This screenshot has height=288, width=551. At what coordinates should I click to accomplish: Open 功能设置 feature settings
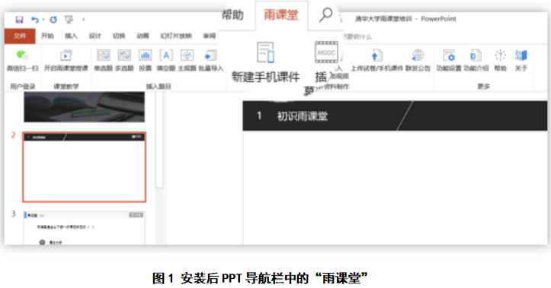tap(449, 60)
